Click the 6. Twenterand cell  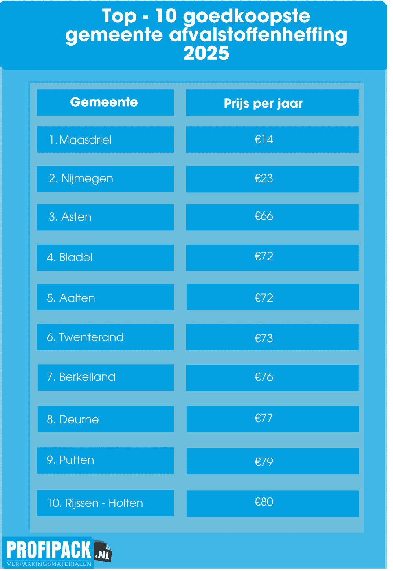[x=105, y=337]
